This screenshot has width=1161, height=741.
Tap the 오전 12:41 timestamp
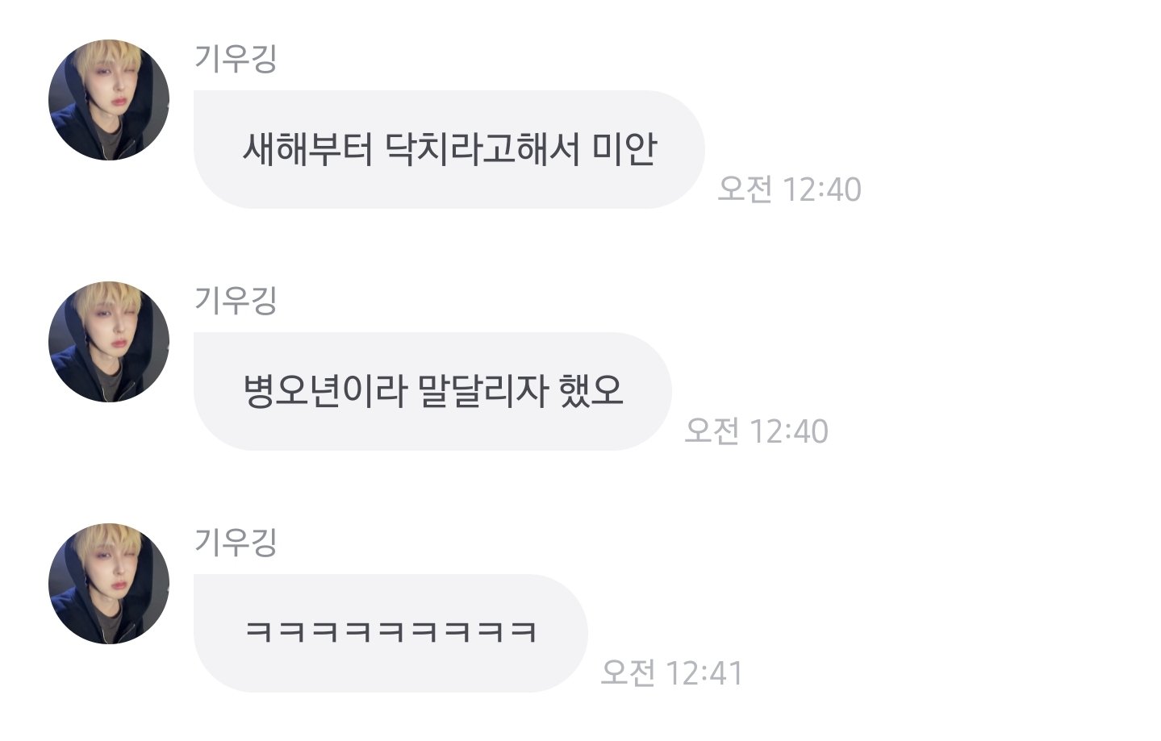(671, 673)
